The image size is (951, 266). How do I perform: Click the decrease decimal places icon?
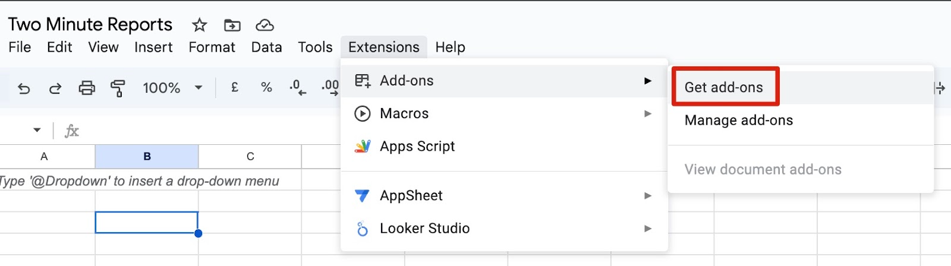click(298, 88)
